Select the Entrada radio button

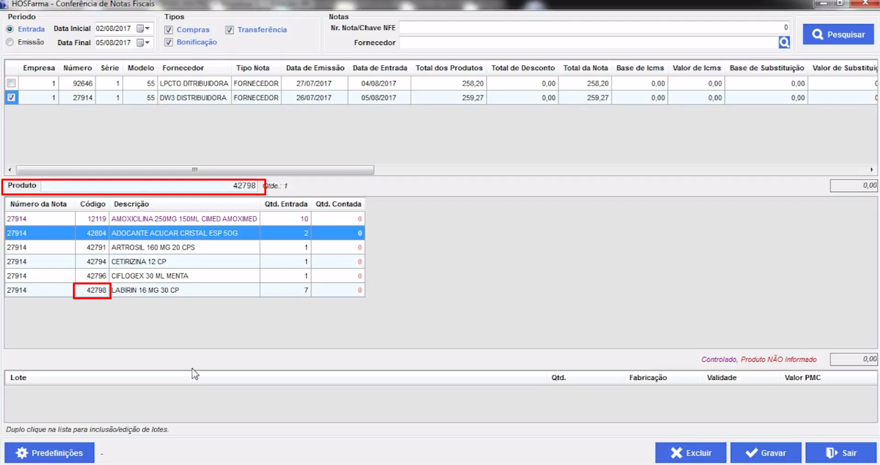tap(10, 29)
